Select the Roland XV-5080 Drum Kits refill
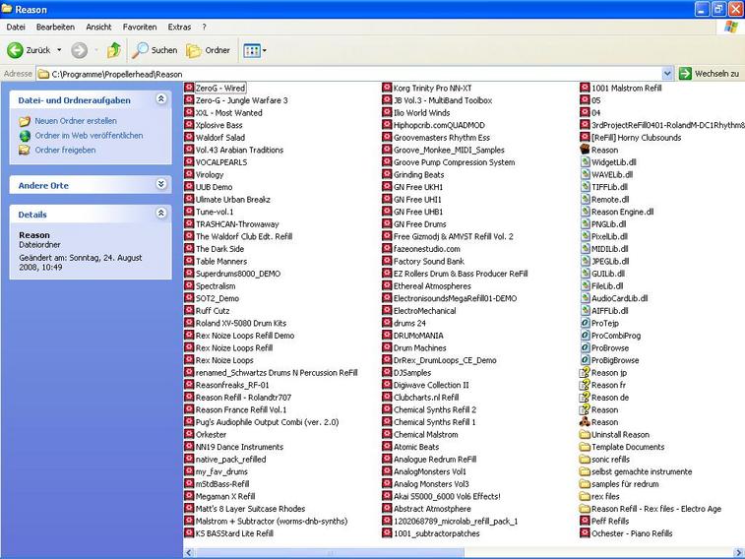Screen dimensions: 745x559 pos(240,323)
